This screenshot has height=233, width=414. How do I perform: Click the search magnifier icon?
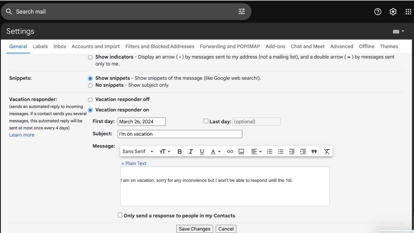click(9, 11)
